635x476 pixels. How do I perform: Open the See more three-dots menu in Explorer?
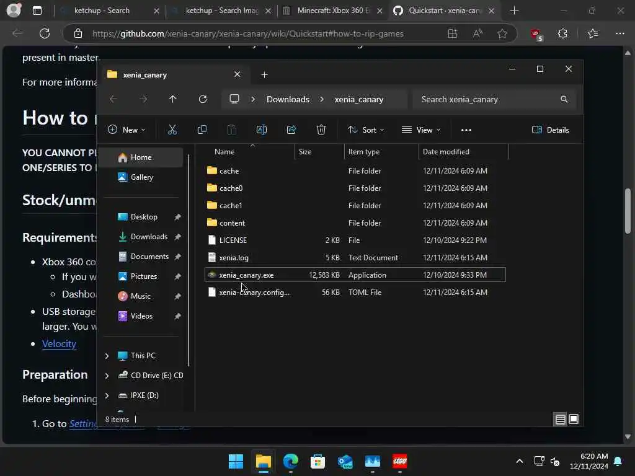coord(466,130)
